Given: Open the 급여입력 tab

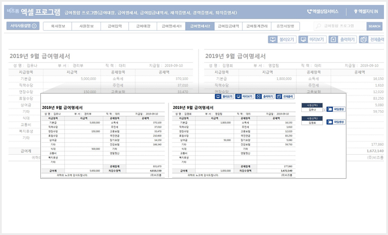Looking at the screenshot, I should click(x=115, y=26).
